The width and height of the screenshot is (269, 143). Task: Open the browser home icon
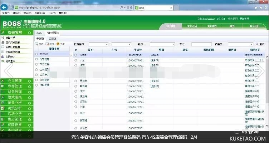[x=256, y=8]
